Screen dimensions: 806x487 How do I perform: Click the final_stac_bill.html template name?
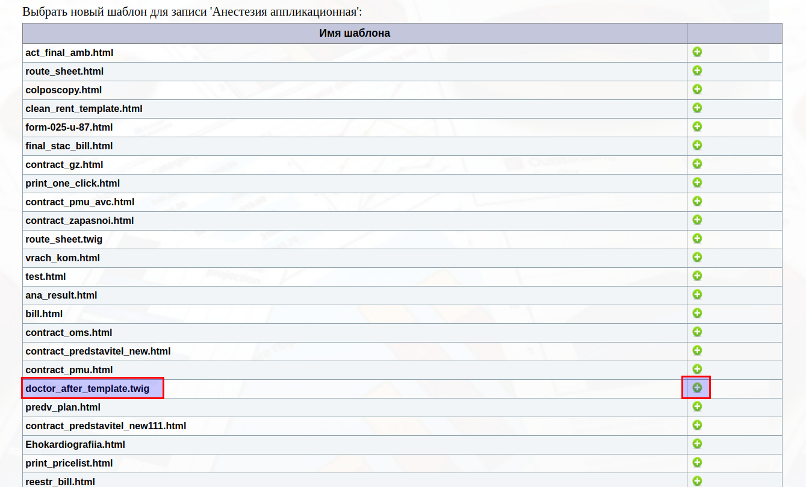click(x=69, y=146)
